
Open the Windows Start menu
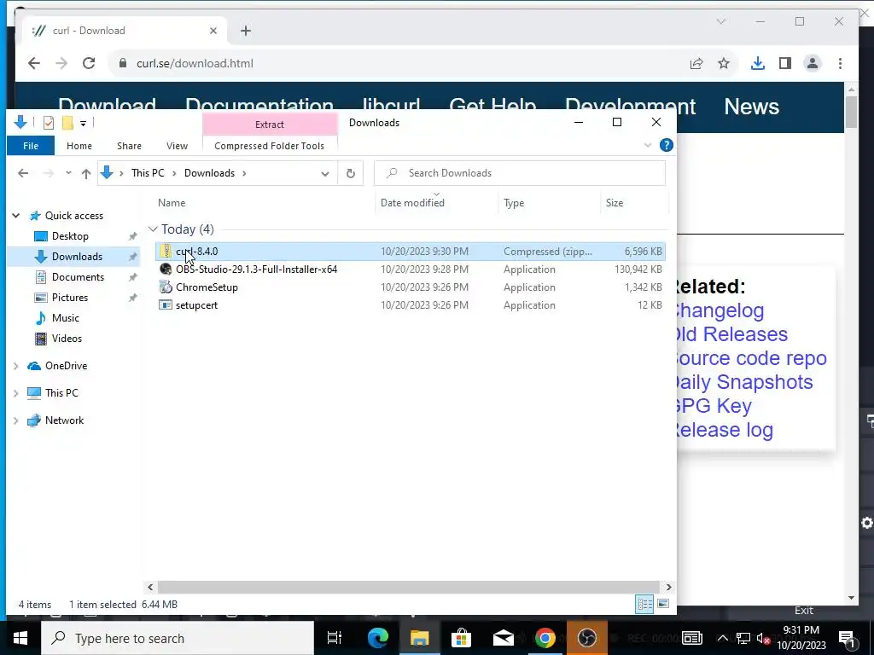[20, 638]
